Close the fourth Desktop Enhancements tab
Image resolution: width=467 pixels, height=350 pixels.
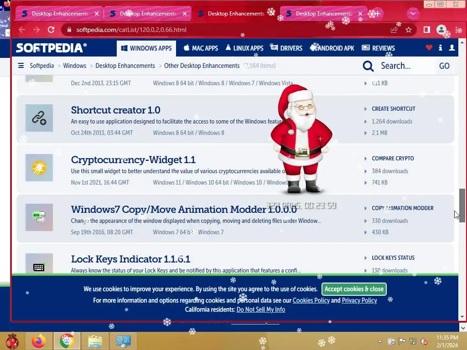coord(360,14)
